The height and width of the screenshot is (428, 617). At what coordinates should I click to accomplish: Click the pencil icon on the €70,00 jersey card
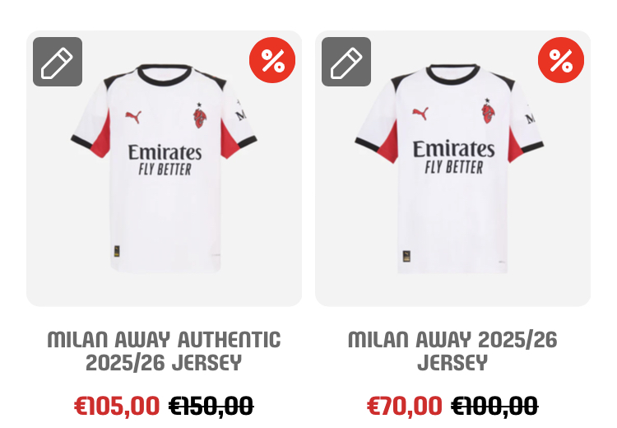(x=346, y=62)
